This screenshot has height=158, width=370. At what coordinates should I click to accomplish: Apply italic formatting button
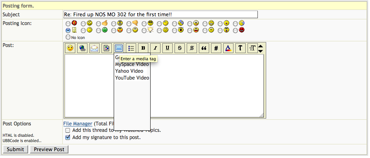click(x=155, y=48)
